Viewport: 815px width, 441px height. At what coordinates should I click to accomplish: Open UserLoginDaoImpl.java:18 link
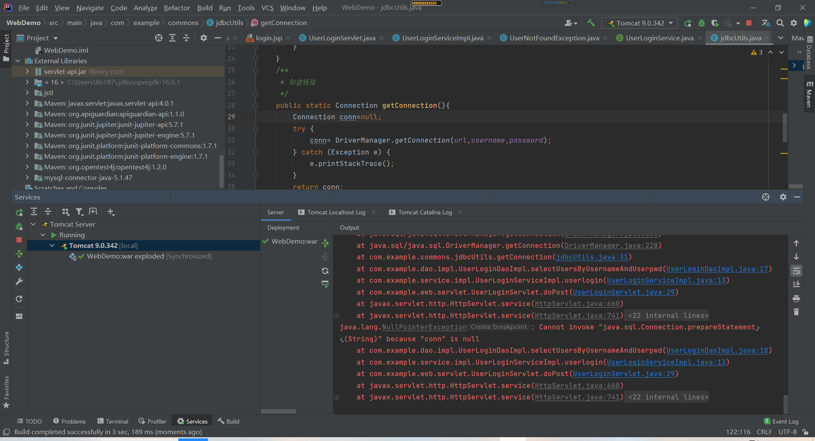(717, 350)
